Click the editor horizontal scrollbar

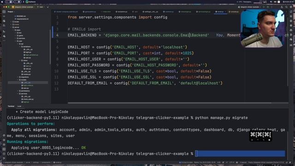point(169,103)
